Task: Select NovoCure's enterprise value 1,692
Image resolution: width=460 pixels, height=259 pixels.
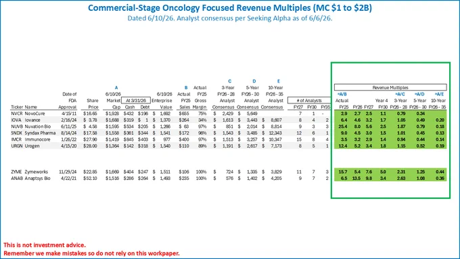Action: [165, 114]
